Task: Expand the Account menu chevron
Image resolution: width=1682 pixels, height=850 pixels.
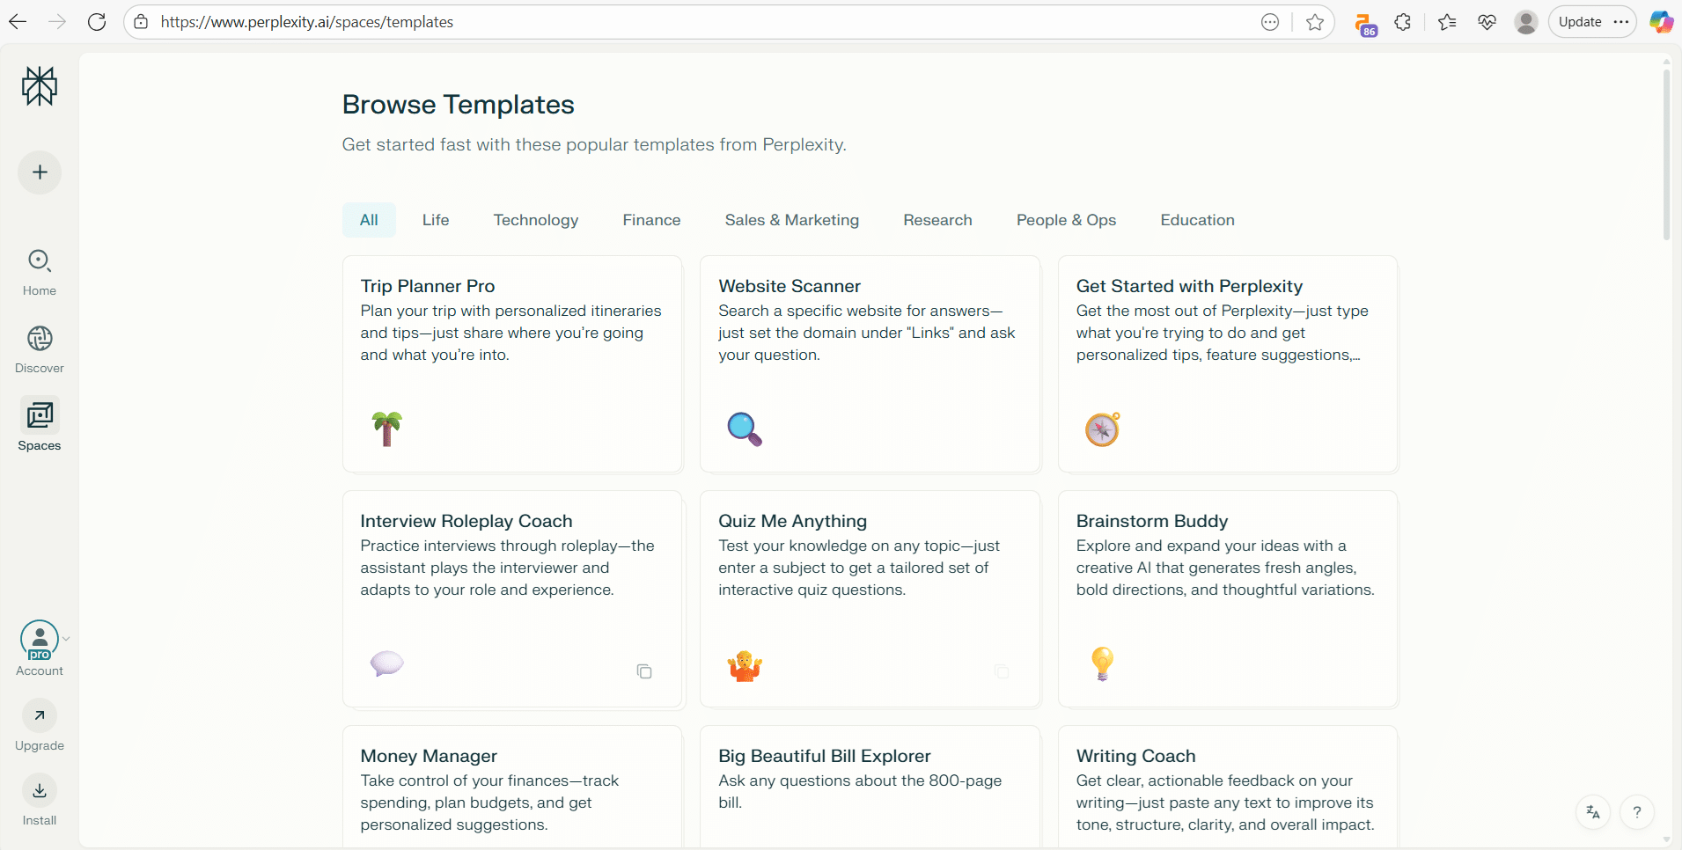Action: click(66, 639)
